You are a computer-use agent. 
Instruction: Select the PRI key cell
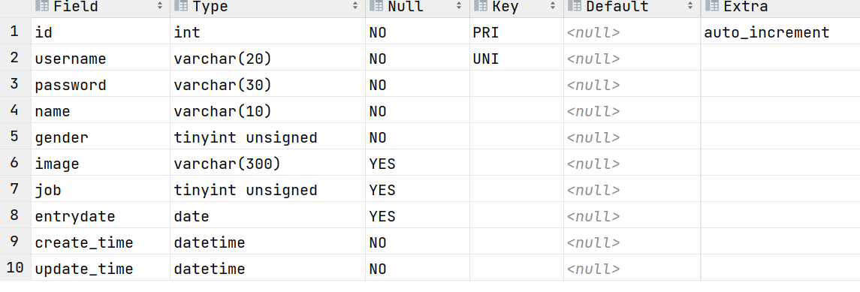(517, 32)
